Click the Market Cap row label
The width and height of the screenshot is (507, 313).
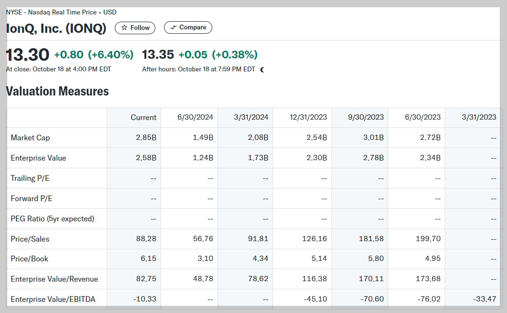pos(30,138)
